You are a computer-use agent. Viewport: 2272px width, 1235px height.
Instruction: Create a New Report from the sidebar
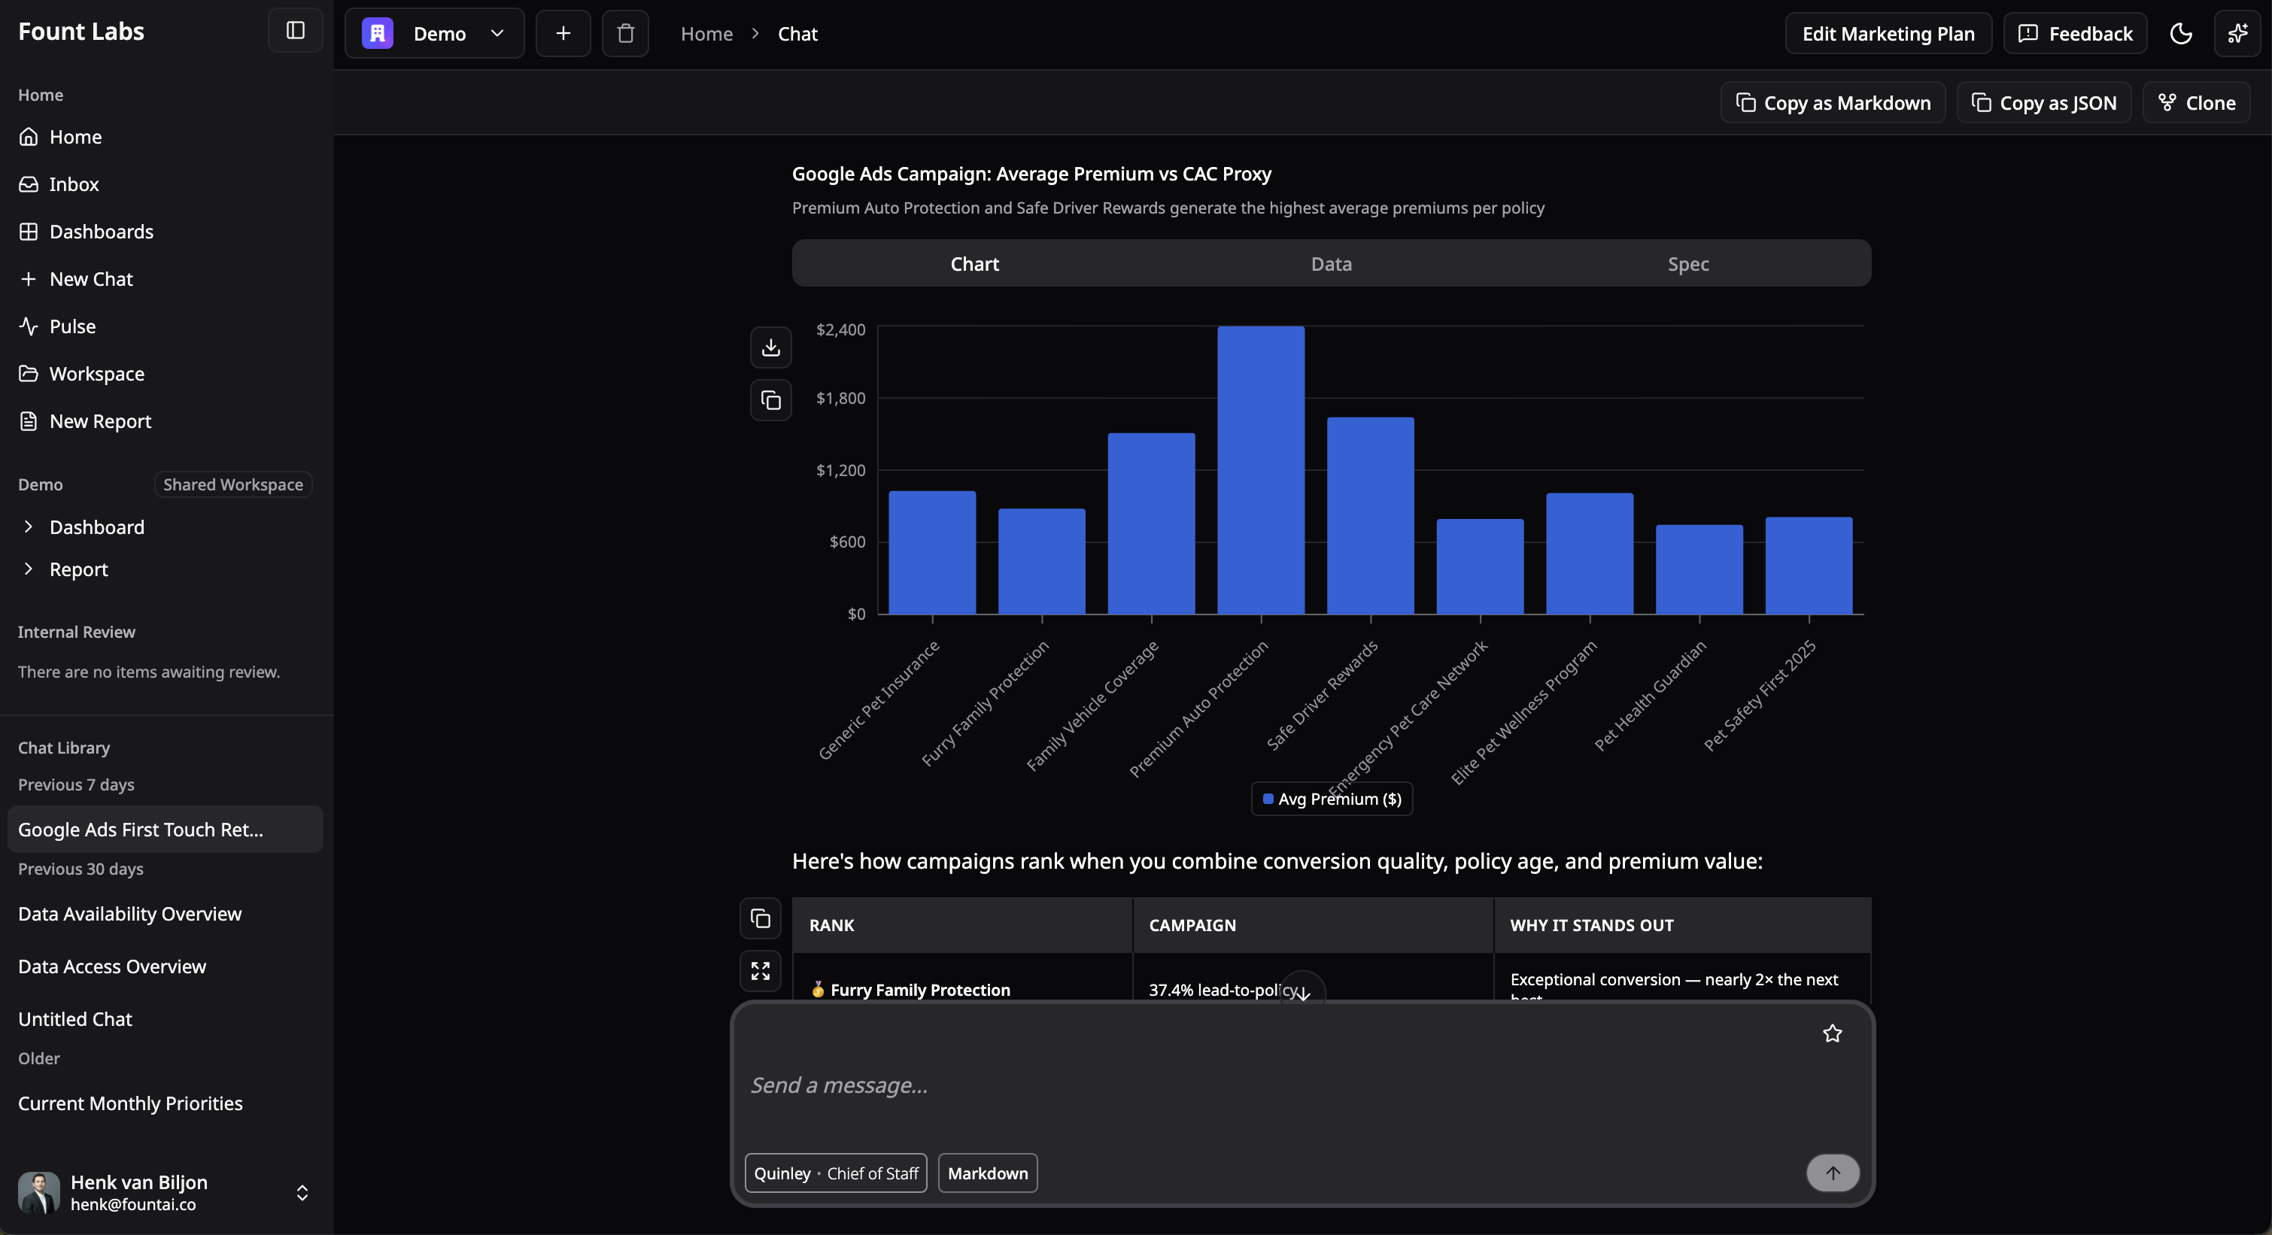99,420
